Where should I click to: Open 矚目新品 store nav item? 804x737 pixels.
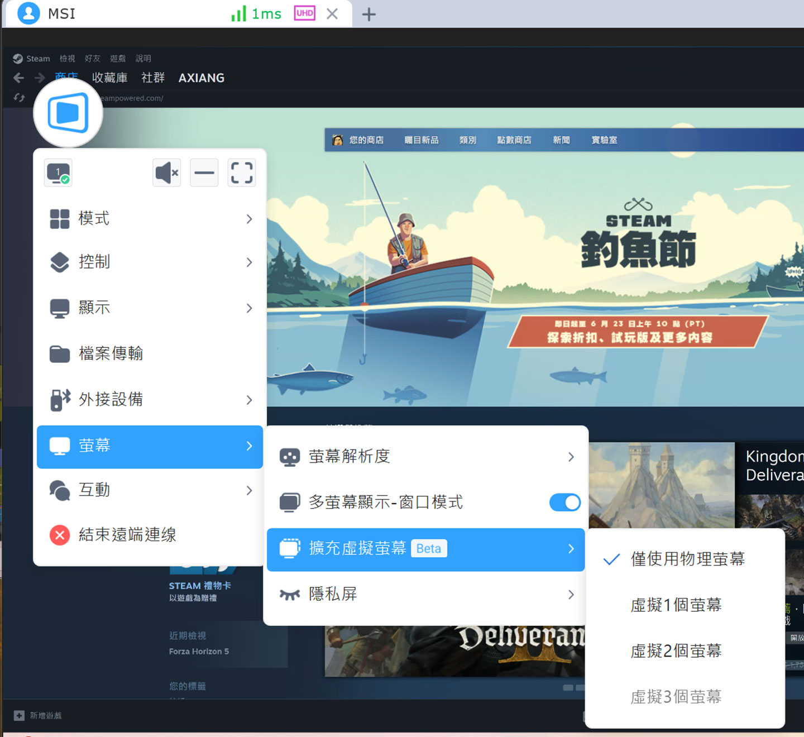pyautogui.click(x=422, y=140)
